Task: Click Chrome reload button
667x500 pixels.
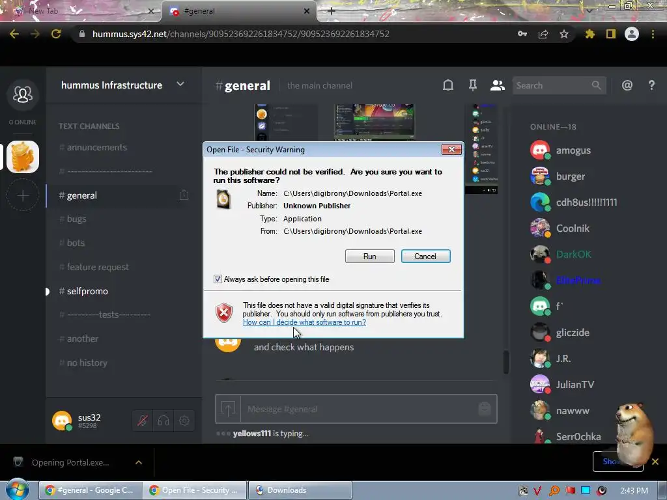Action: click(56, 34)
